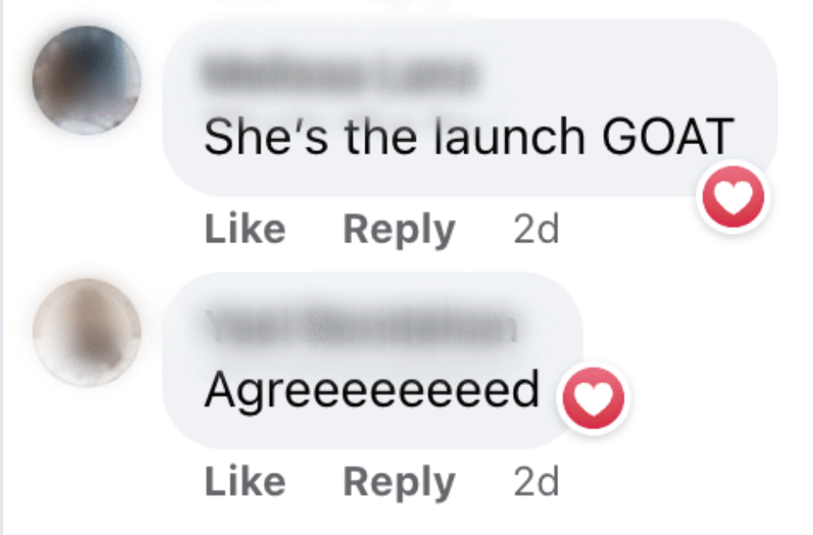The width and height of the screenshot is (813, 535).
Task: Open the first commenter's profile picture
Action: coord(86,80)
